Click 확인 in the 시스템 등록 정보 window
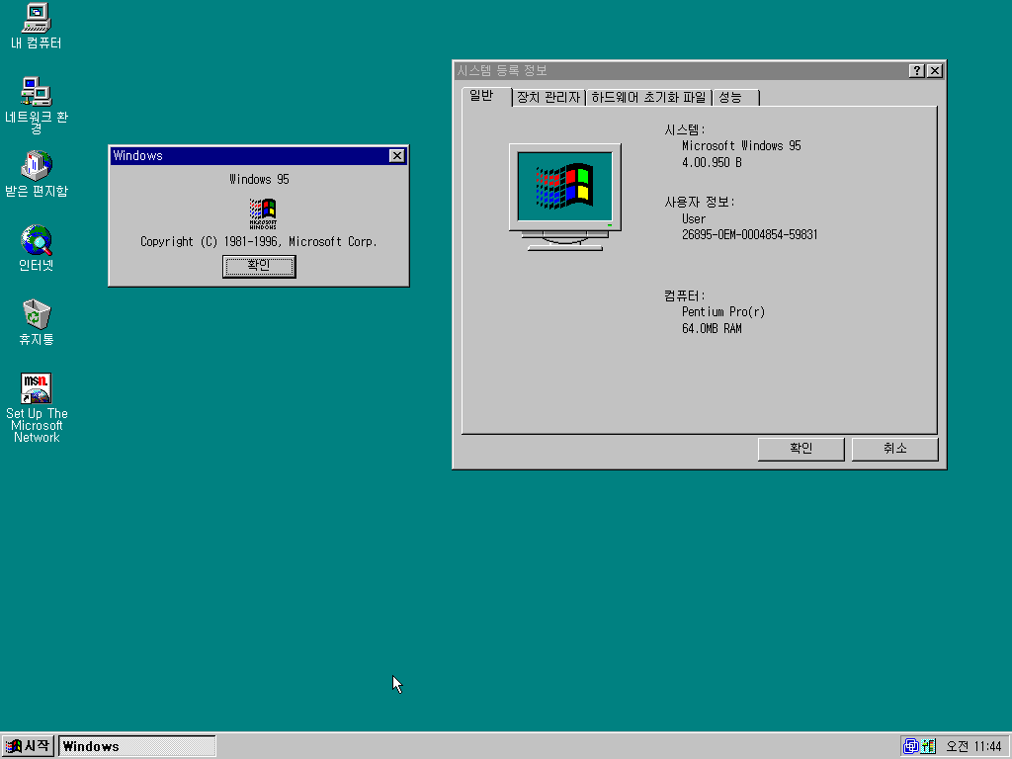 point(801,449)
